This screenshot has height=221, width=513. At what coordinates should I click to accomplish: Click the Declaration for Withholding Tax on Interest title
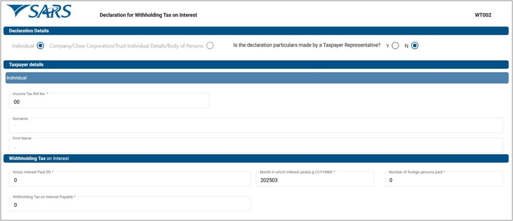point(148,15)
